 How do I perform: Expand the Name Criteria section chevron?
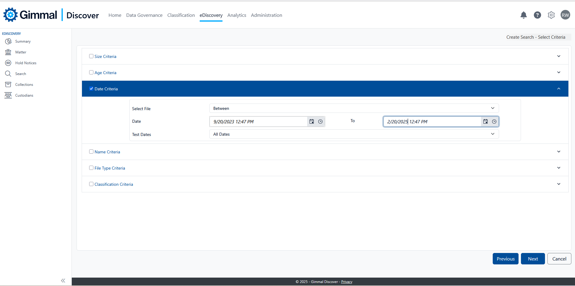coord(558,152)
